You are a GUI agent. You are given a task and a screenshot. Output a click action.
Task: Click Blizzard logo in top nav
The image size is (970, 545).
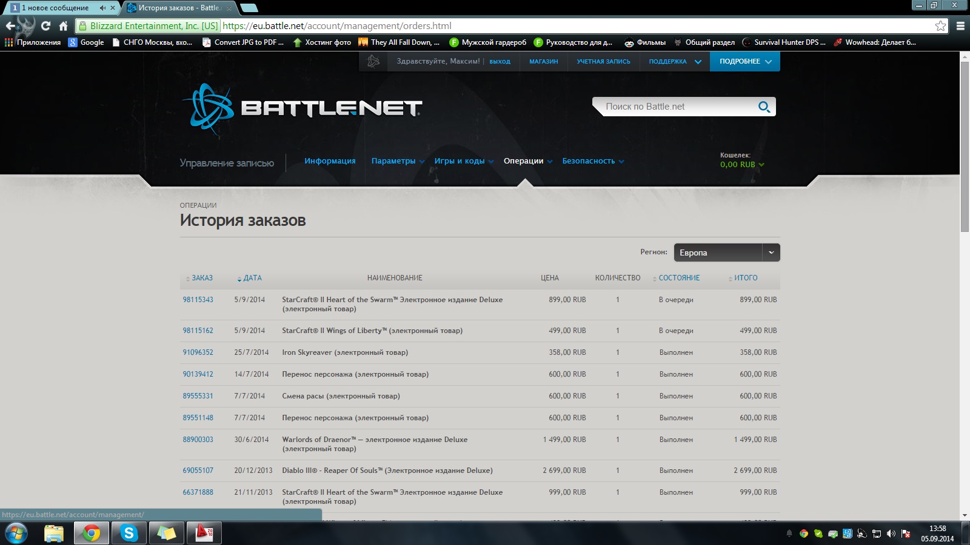point(373,61)
